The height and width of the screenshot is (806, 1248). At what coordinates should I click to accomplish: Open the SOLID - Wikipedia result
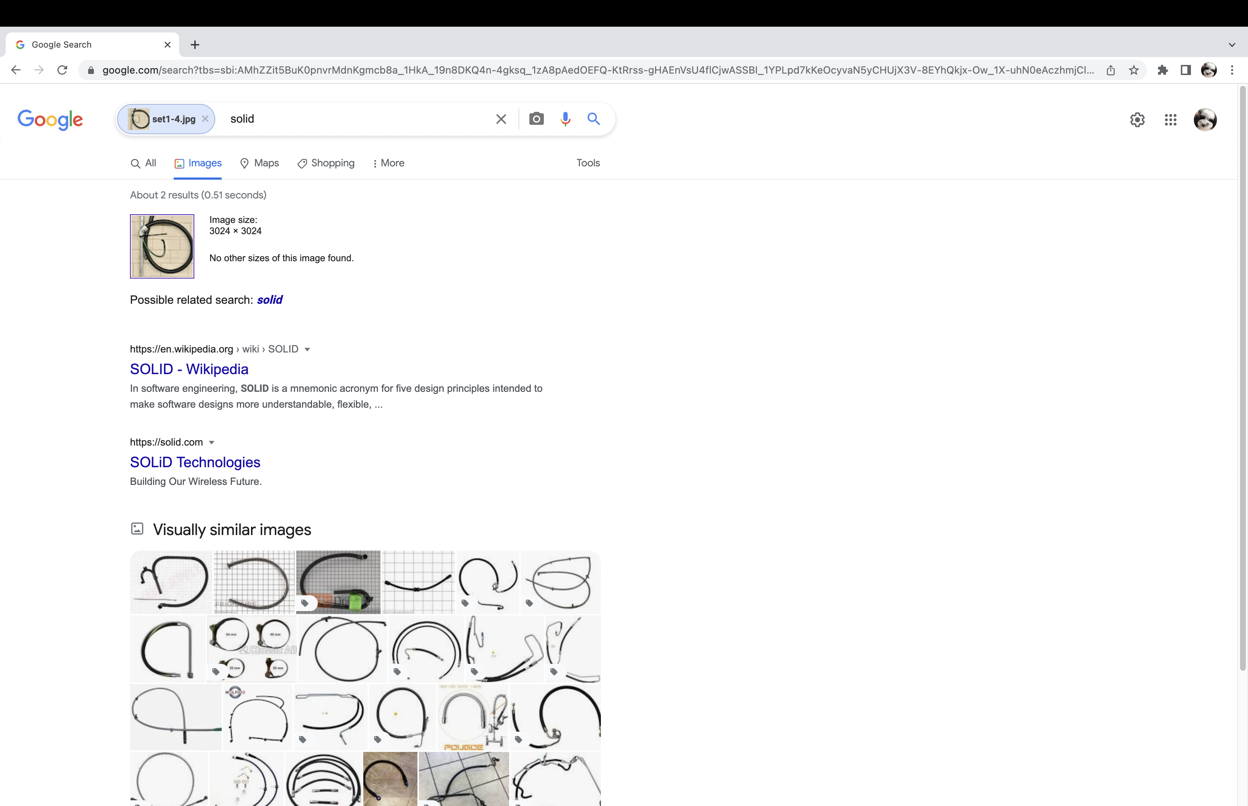click(x=189, y=369)
